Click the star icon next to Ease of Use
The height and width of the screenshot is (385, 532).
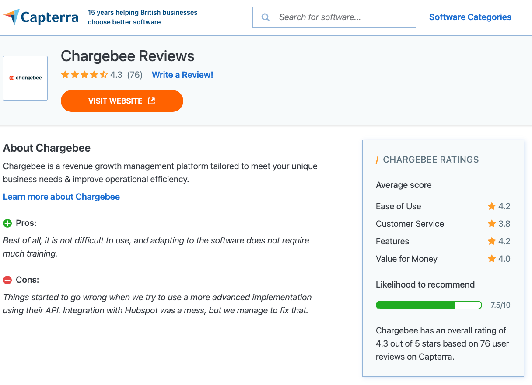pos(491,206)
